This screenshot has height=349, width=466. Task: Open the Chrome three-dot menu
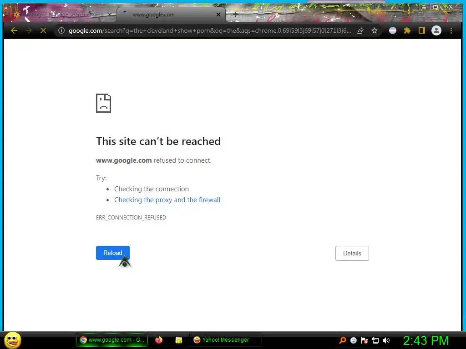(451, 30)
